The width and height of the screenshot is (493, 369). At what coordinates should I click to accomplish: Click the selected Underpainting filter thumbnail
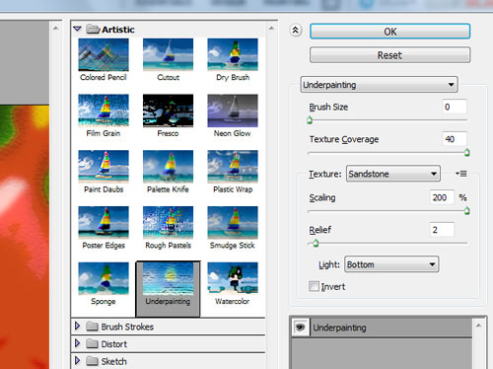click(x=168, y=278)
